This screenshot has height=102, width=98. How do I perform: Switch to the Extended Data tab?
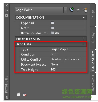point(93,61)
